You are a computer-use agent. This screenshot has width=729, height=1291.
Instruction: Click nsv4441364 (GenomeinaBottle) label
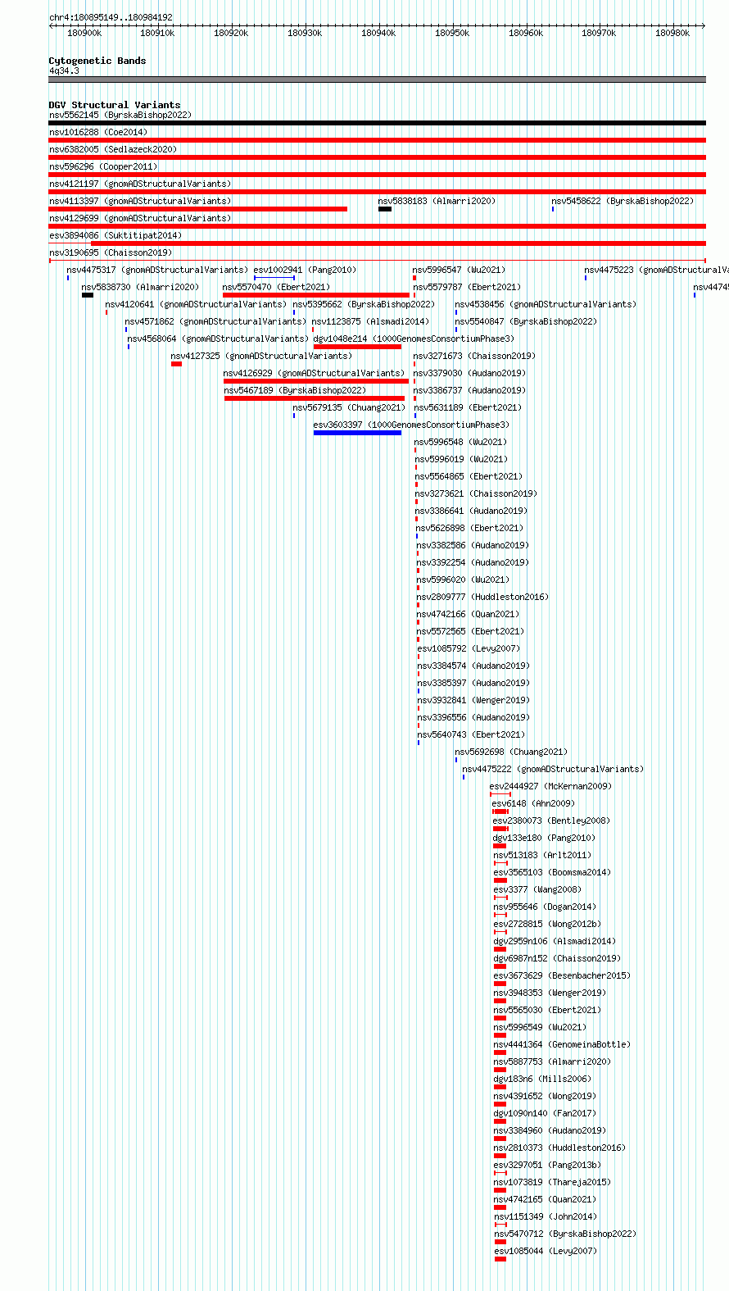coord(562,1045)
